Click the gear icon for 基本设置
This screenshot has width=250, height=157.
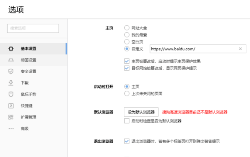[x=11, y=49]
